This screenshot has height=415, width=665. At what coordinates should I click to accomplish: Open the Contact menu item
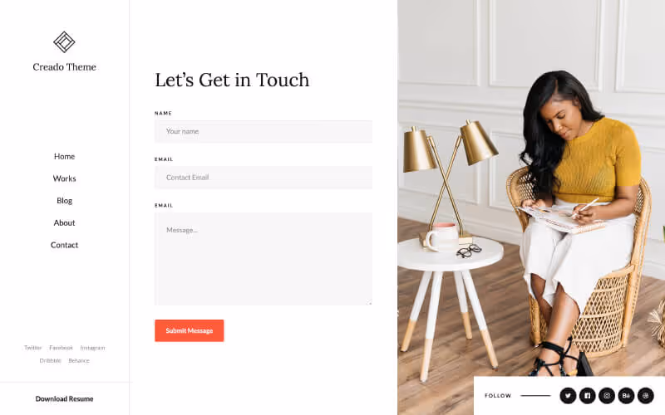(65, 245)
